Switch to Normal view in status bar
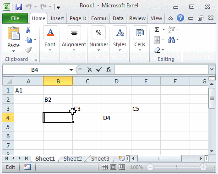The width and height of the screenshot is (218, 174). 104,167
